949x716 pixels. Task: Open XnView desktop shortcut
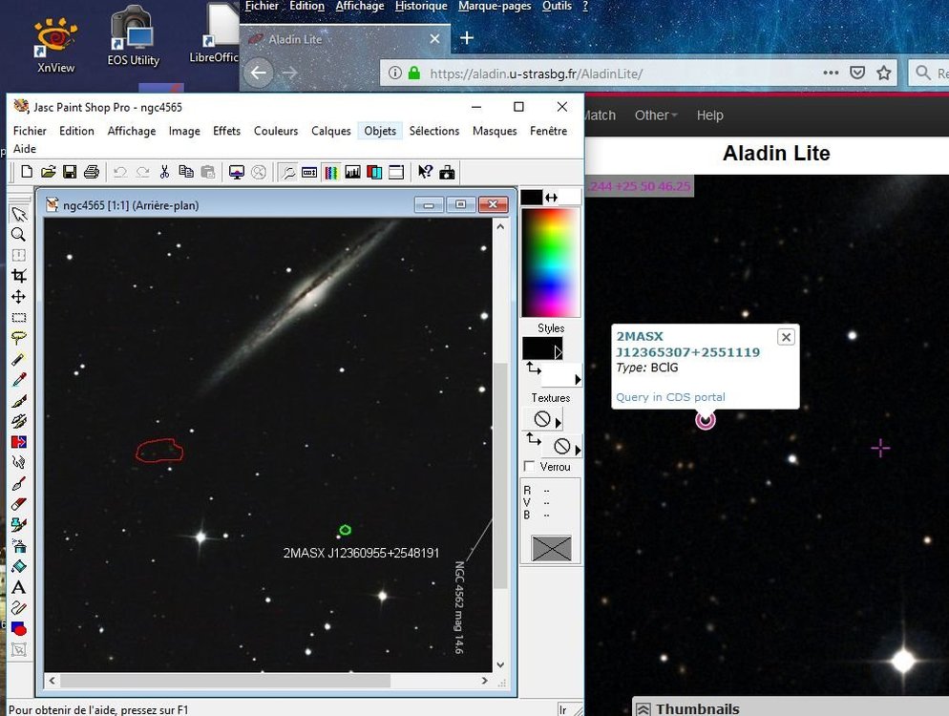tap(55, 46)
